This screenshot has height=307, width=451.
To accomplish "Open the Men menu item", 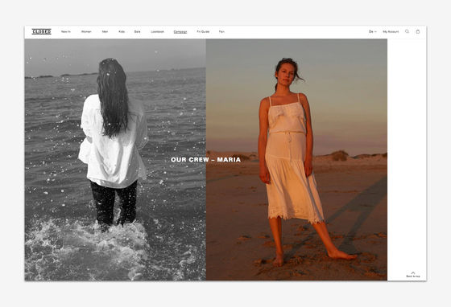I will pyautogui.click(x=105, y=31).
